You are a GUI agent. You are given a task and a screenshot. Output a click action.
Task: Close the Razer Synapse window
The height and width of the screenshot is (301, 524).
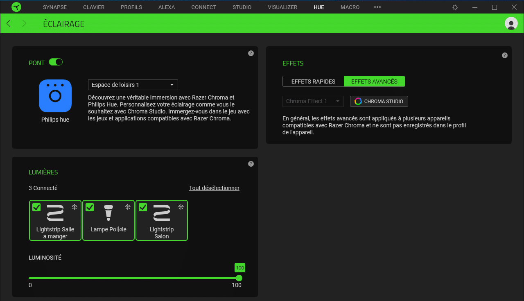[x=514, y=7]
